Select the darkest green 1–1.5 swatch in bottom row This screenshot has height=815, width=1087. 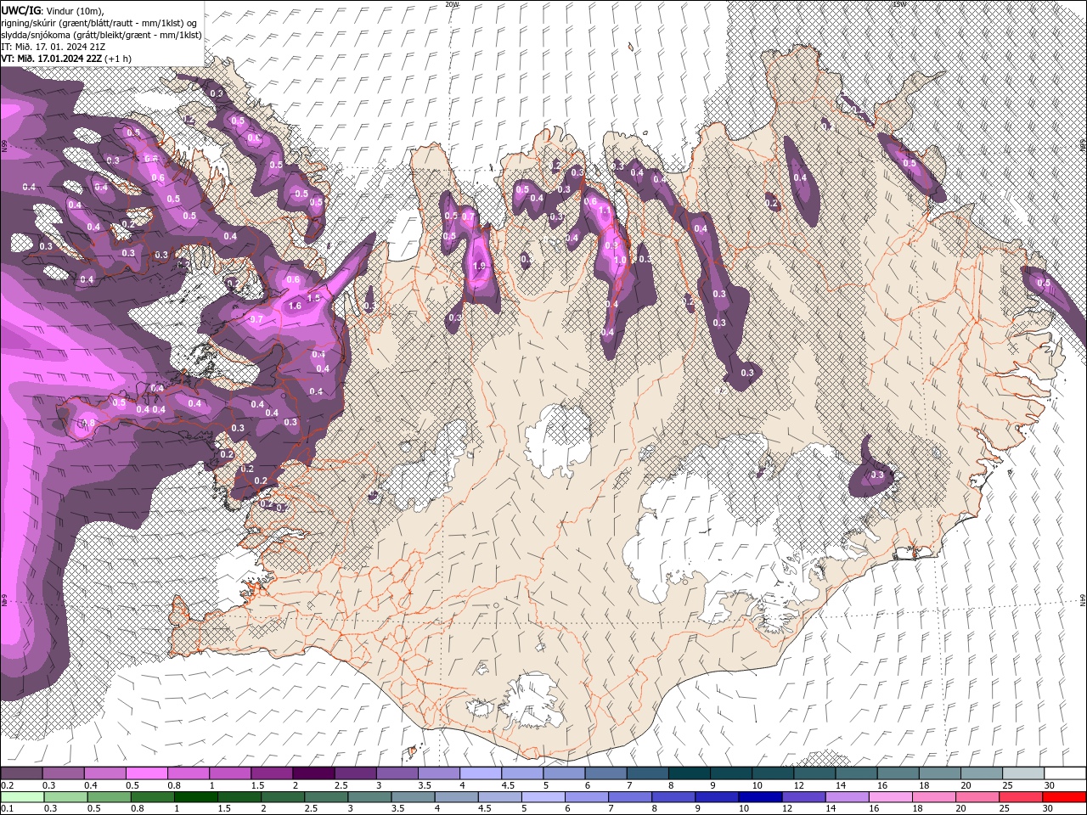[195, 796]
